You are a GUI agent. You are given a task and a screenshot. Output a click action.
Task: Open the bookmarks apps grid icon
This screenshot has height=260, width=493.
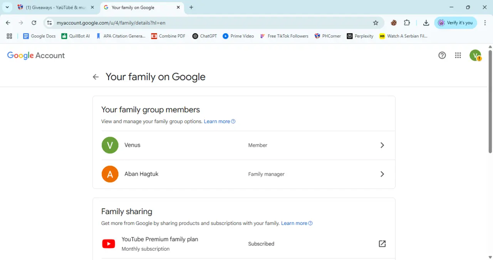(x=10, y=36)
